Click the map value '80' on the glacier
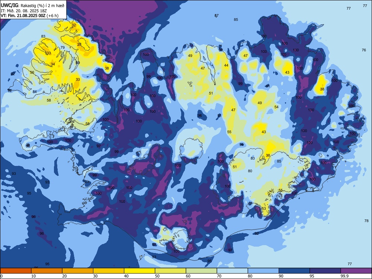Screen dimensions: 372x279 coord(250,171)
